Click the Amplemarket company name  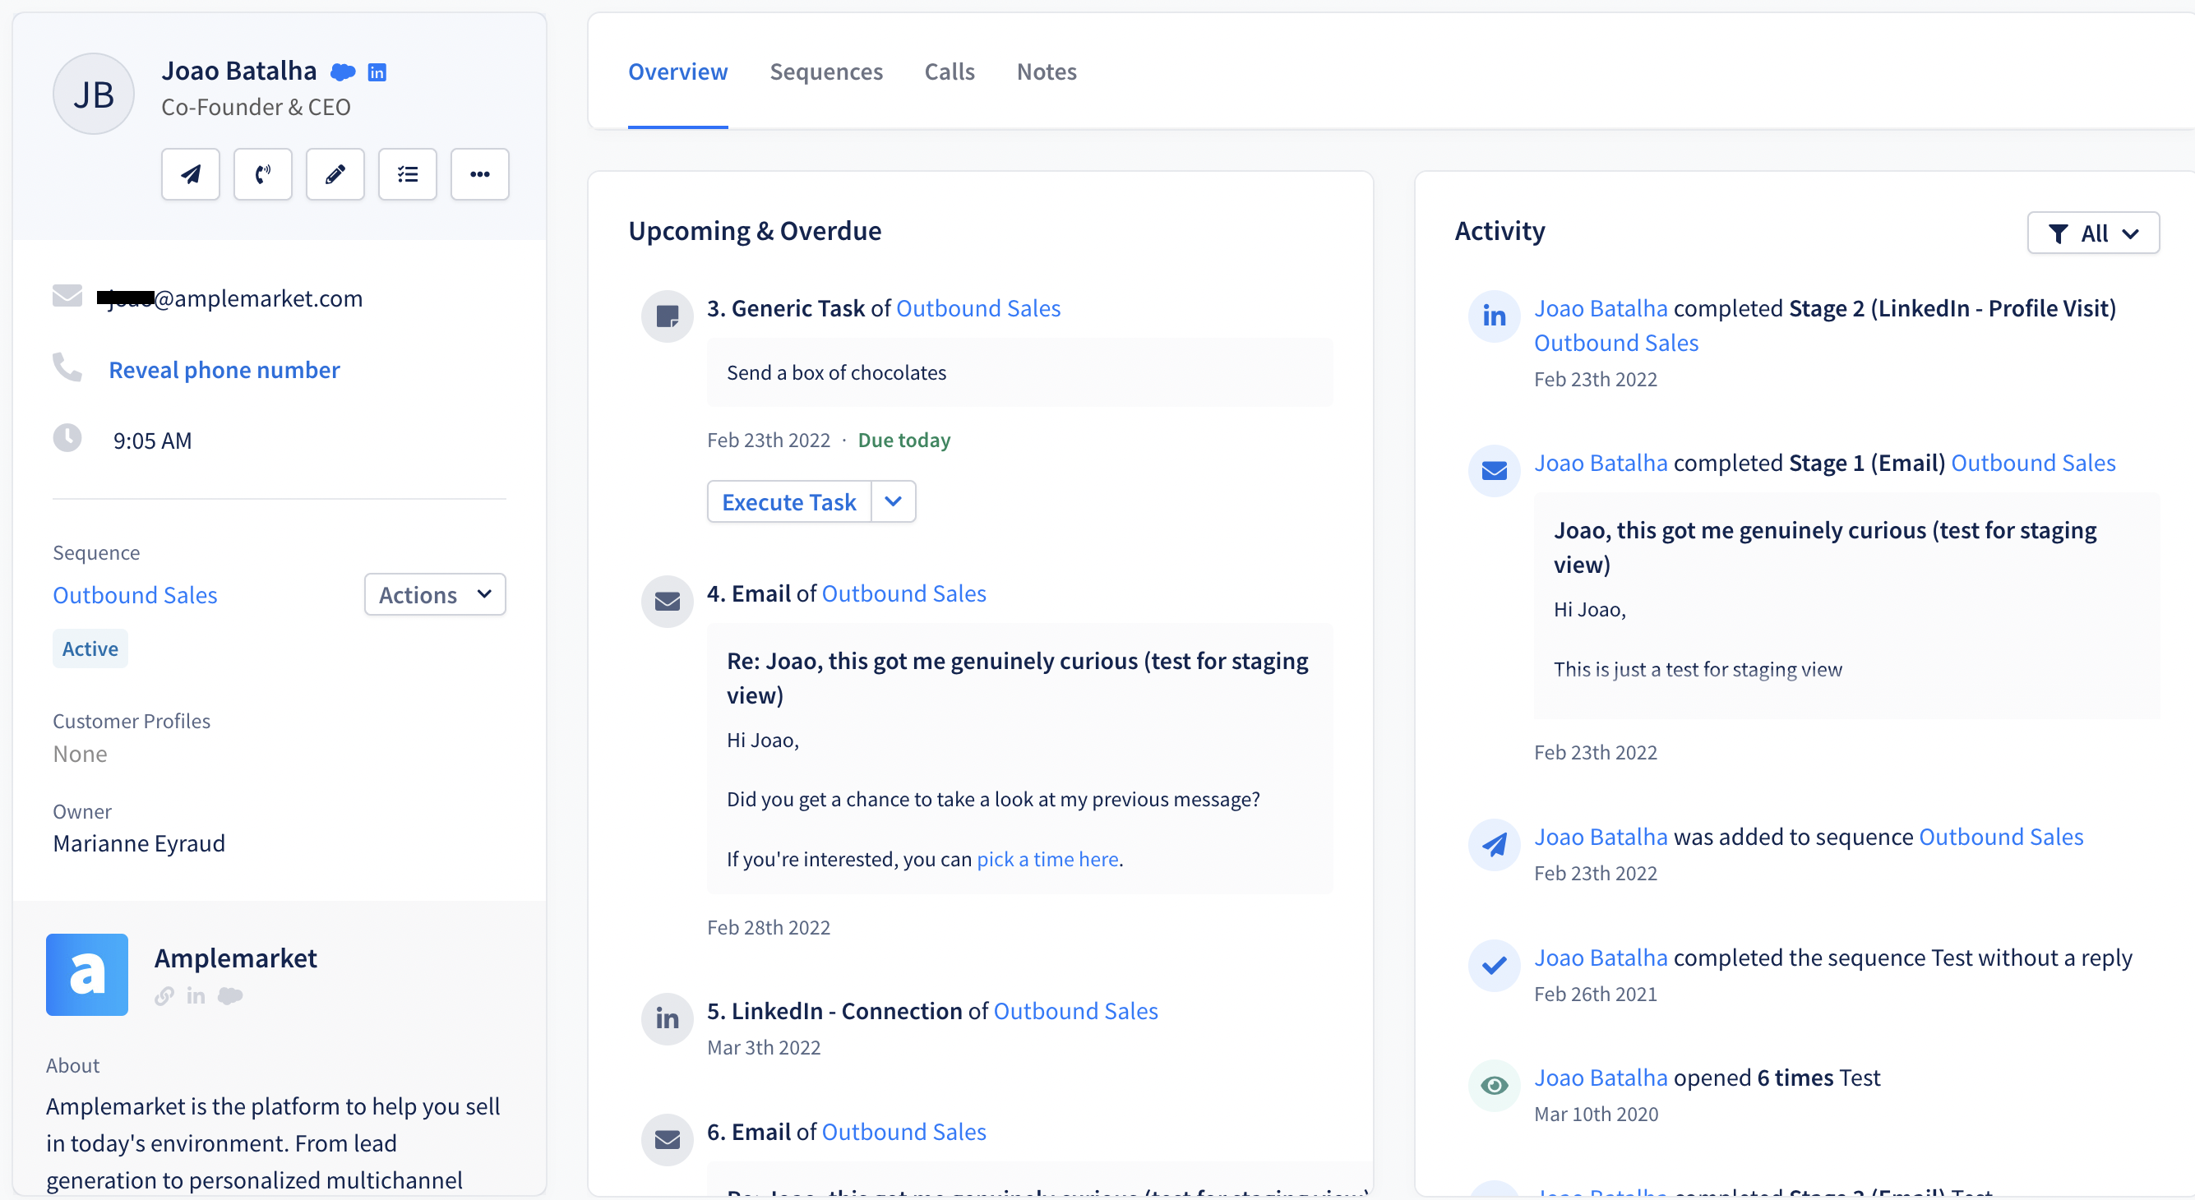(x=235, y=958)
